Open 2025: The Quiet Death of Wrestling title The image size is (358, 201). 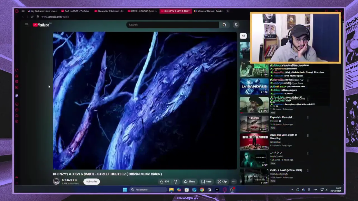284,137
